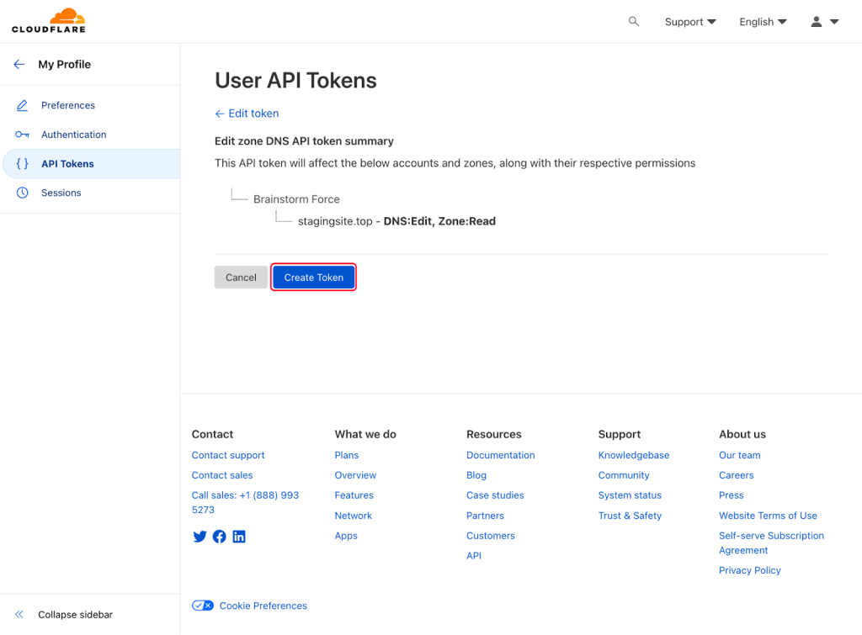Open Cloudflare's Twitter page icon
This screenshot has width=862, height=635.
(x=200, y=537)
